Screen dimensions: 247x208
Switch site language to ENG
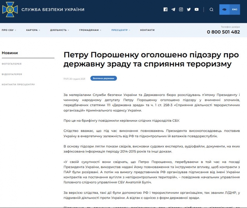[x=235, y=10]
